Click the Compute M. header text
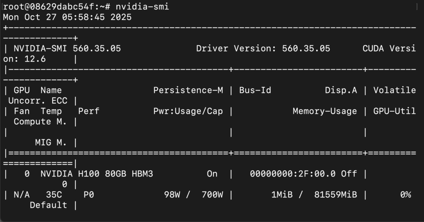This screenshot has width=424, height=222. coord(41,121)
